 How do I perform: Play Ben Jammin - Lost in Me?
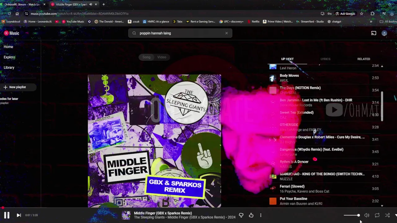click(x=324, y=103)
